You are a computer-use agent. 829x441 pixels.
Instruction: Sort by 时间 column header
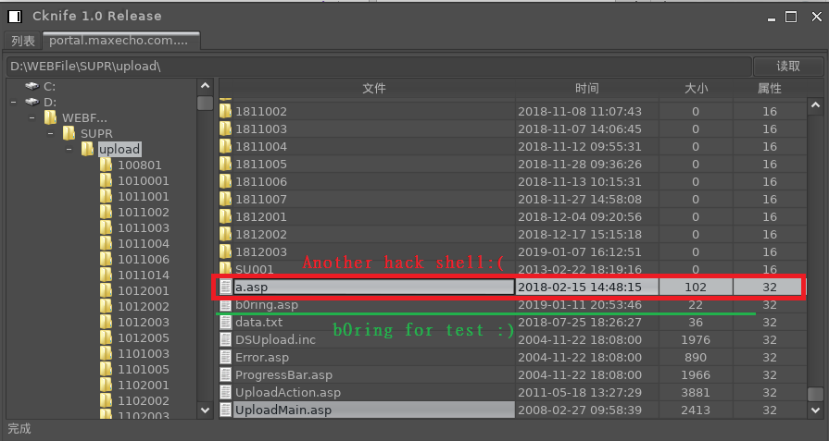(x=587, y=88)
